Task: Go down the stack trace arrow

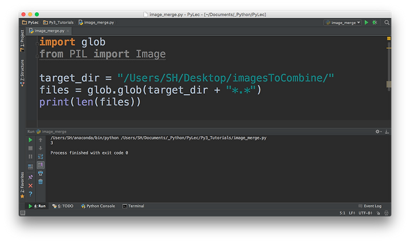Action: coord(40,148)
